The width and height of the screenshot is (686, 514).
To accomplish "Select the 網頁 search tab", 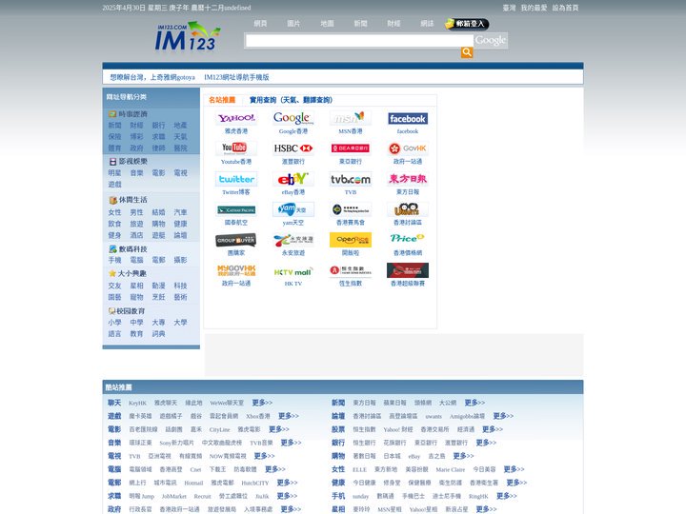I will click(260, 23).
